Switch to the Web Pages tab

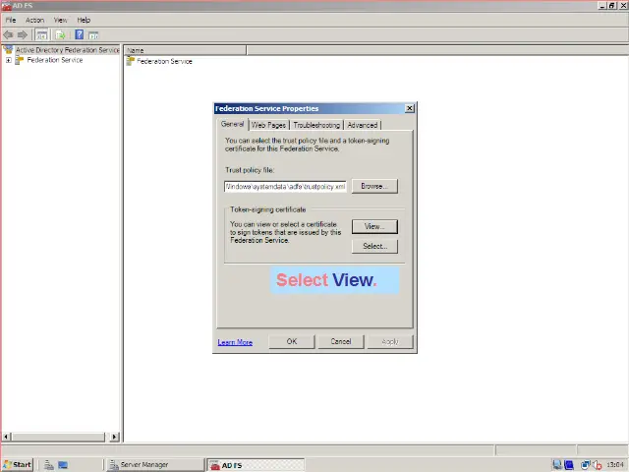268,125
